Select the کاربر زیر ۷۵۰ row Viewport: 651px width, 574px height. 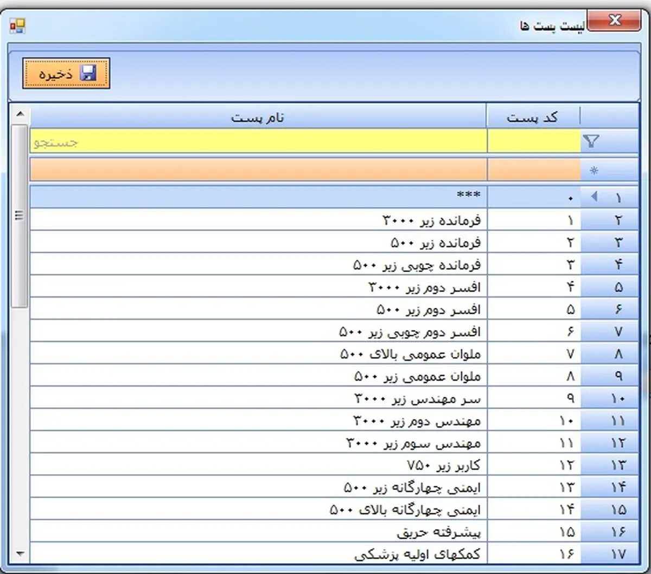pyautogui.click(x=334, y=465)
